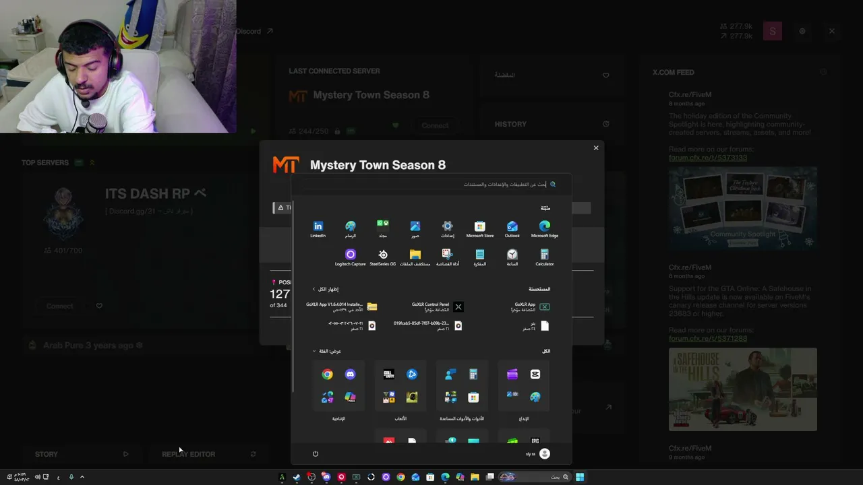The image size is (863, 485).
Task: Click the red S profile avatar
Action: (773, 31)
